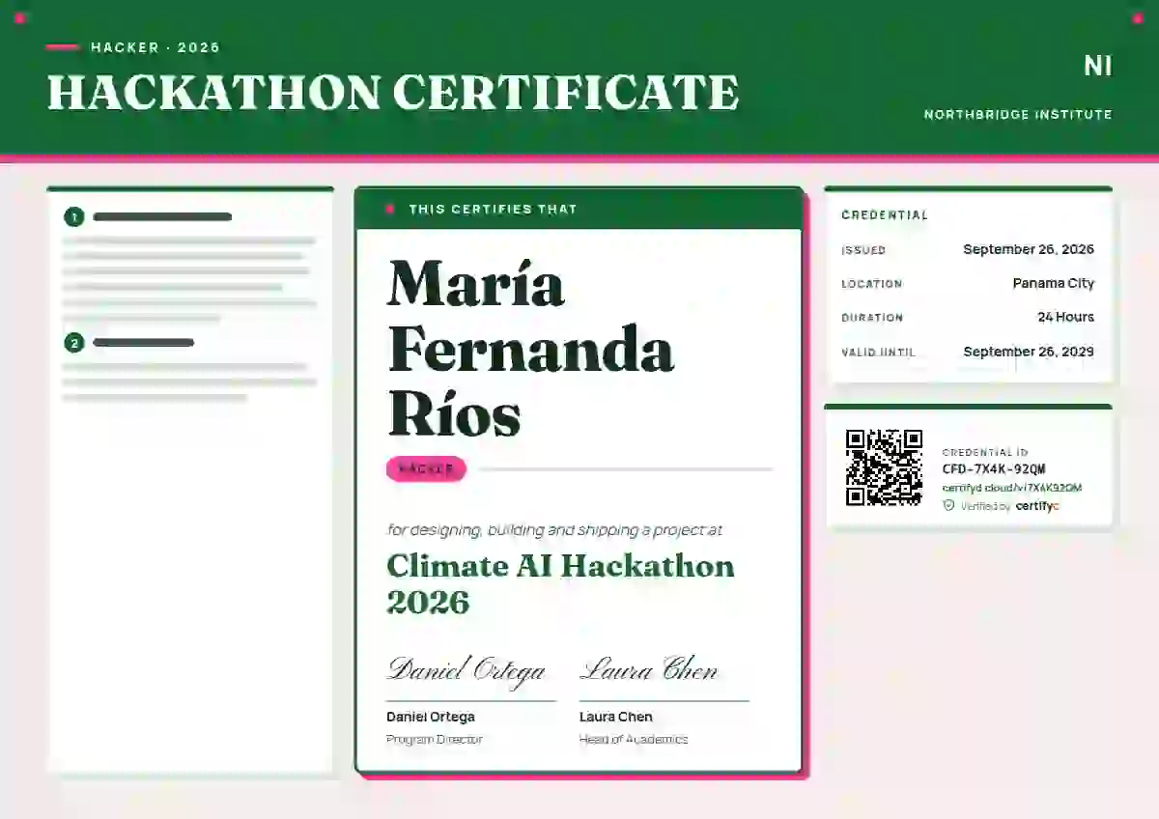Screen dimensions: 1159x819
Task: Click the numbered step 1 circle
Action: pos(74,217)
